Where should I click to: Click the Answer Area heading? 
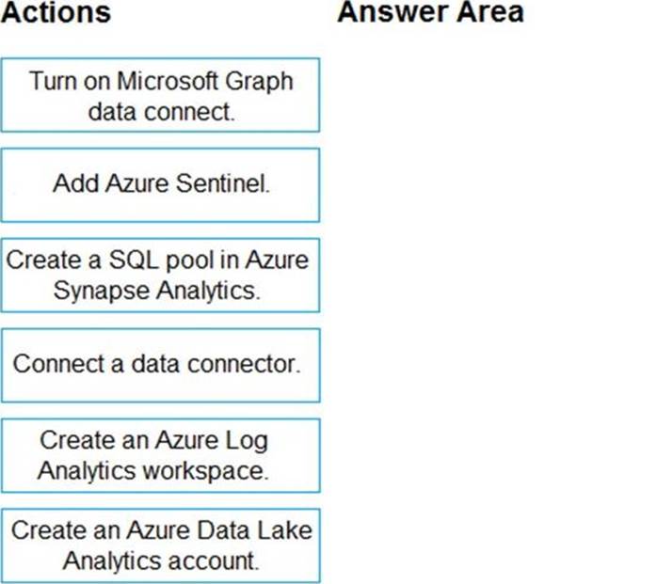[430, 13]
